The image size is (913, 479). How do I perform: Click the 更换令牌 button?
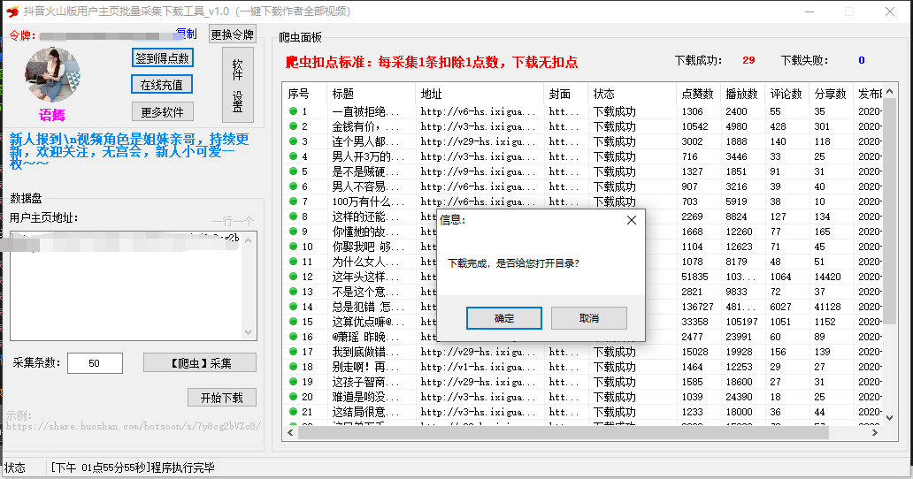pos(233,34)
